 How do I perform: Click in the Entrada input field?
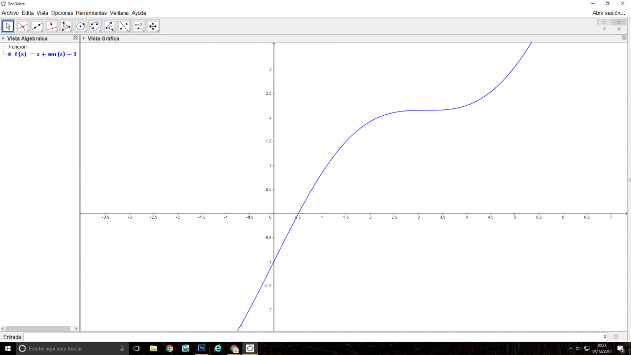point(314,337)
